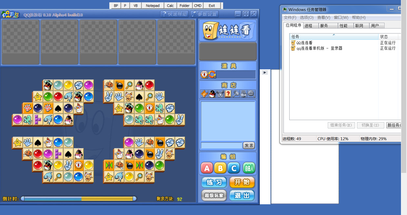Pick green mirror-arrows tile left of pumpkin
Image resolution: width=407 pixels, height=215 pixels.
click(x=109, y=165)
